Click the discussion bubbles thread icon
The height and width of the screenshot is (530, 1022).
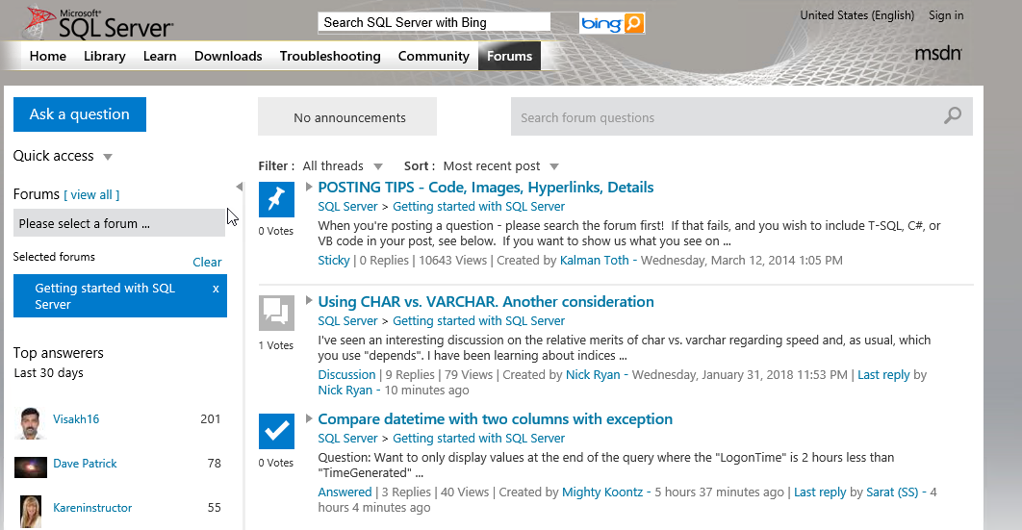click(277, 313)
